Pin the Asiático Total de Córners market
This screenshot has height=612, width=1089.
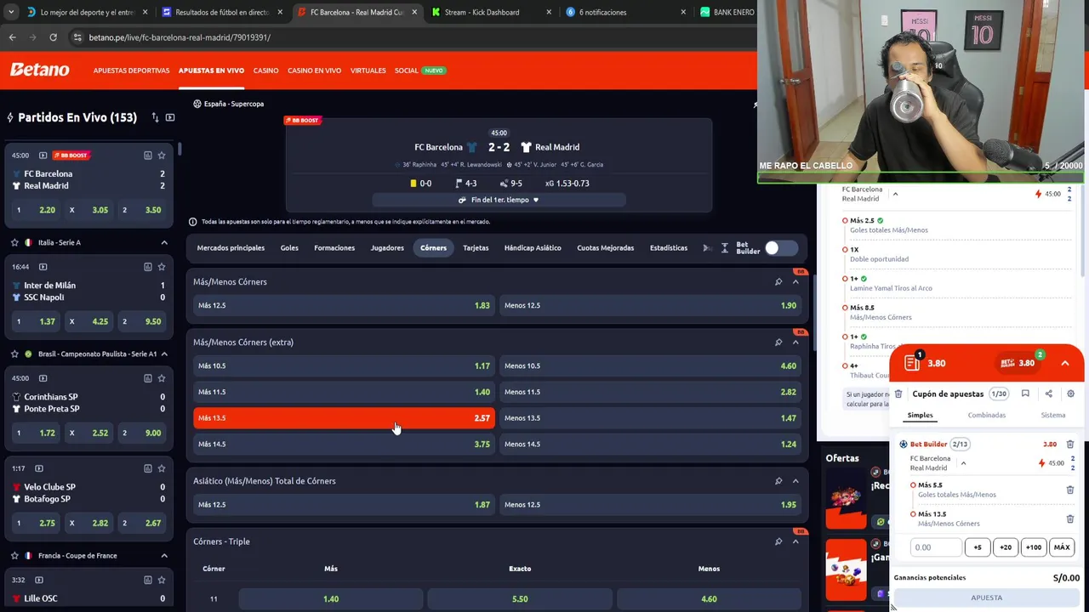(x=778, y=481)
